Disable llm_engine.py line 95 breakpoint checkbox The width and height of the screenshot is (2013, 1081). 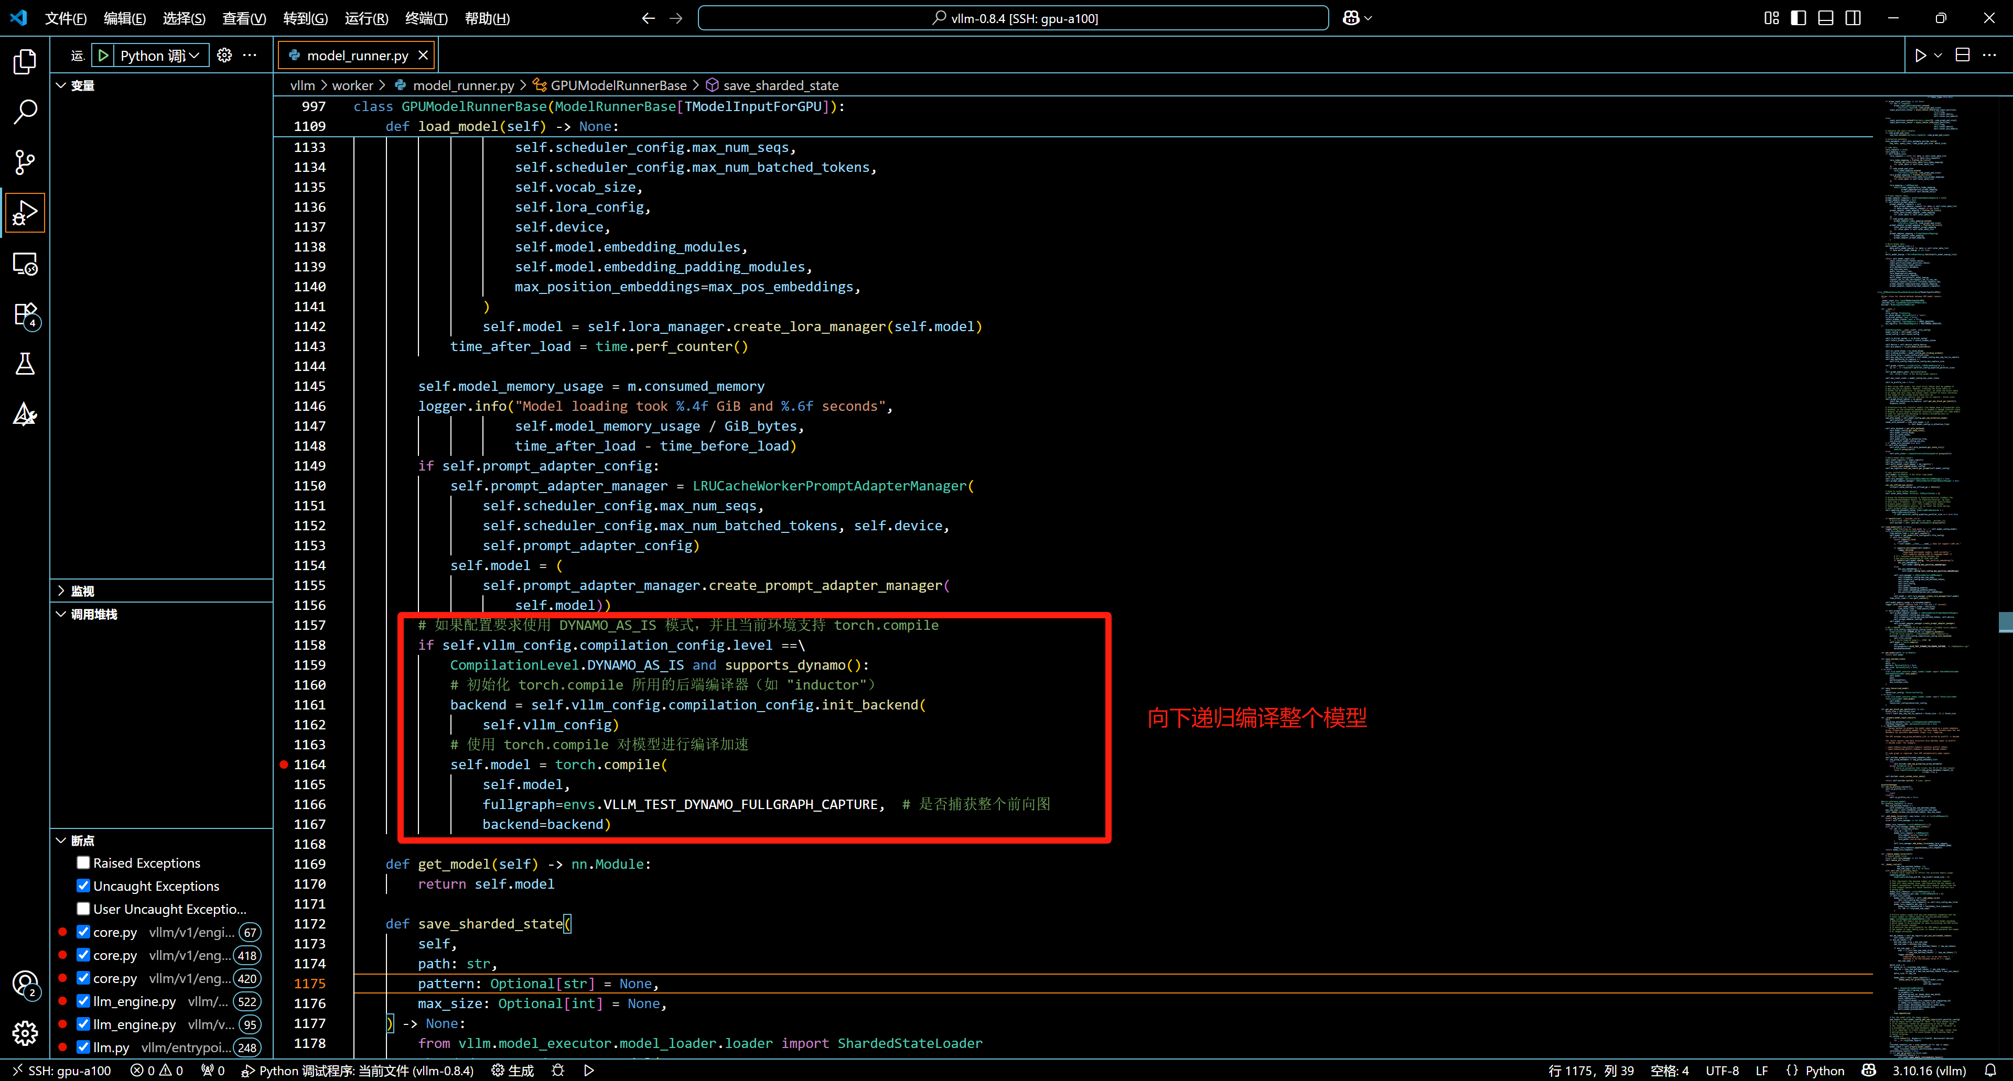pyautogui.click(x=83, y=1024)
